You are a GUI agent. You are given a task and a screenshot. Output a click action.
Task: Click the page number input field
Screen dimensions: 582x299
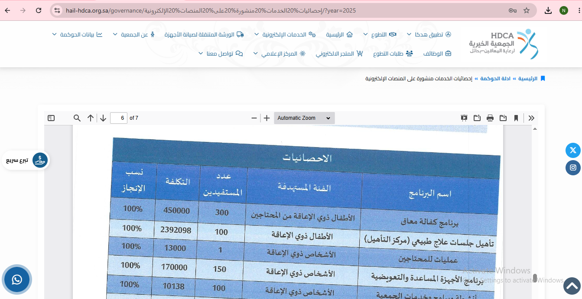(x=119, y=118)
